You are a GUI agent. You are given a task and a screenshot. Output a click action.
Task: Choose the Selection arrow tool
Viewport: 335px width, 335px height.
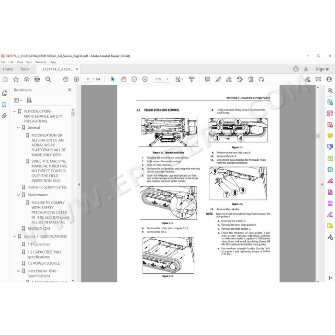coord(113,79)
